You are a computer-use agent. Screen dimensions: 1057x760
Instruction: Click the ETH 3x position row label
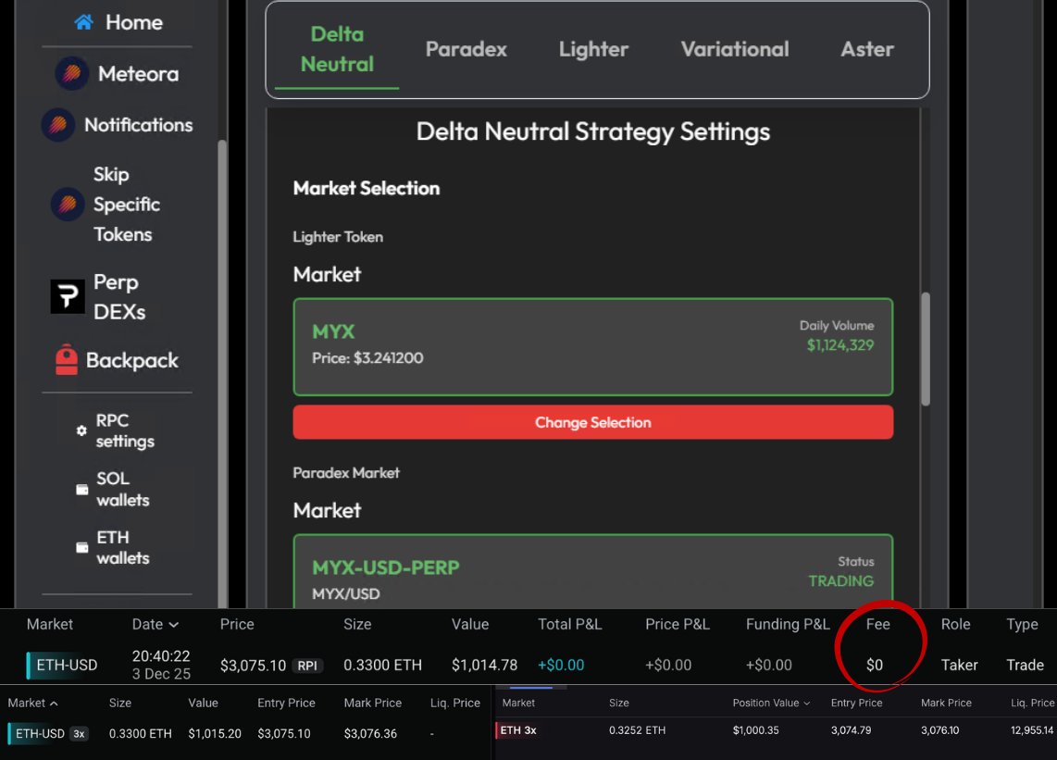click(x=517, y=730)
